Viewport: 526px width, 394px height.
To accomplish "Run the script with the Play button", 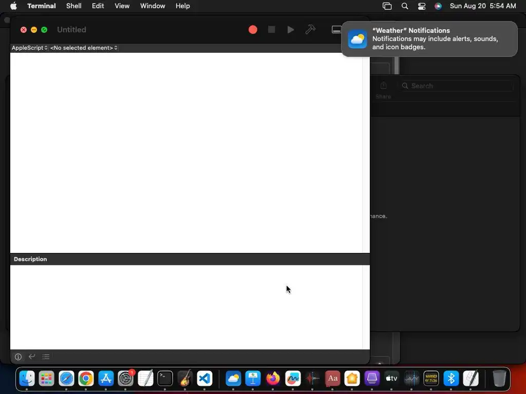I will (x=291, y=29).
